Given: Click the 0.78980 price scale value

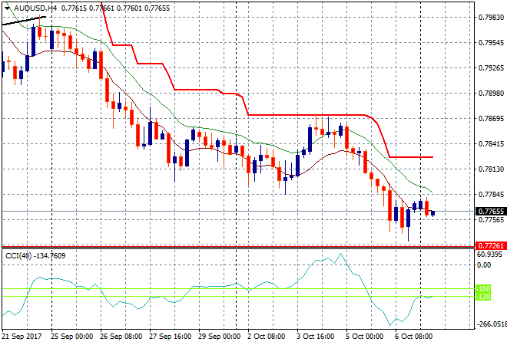Looking at the screenshot, I should coord(491,94).
